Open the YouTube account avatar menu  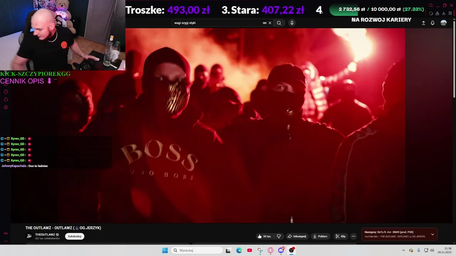[444, 23]
